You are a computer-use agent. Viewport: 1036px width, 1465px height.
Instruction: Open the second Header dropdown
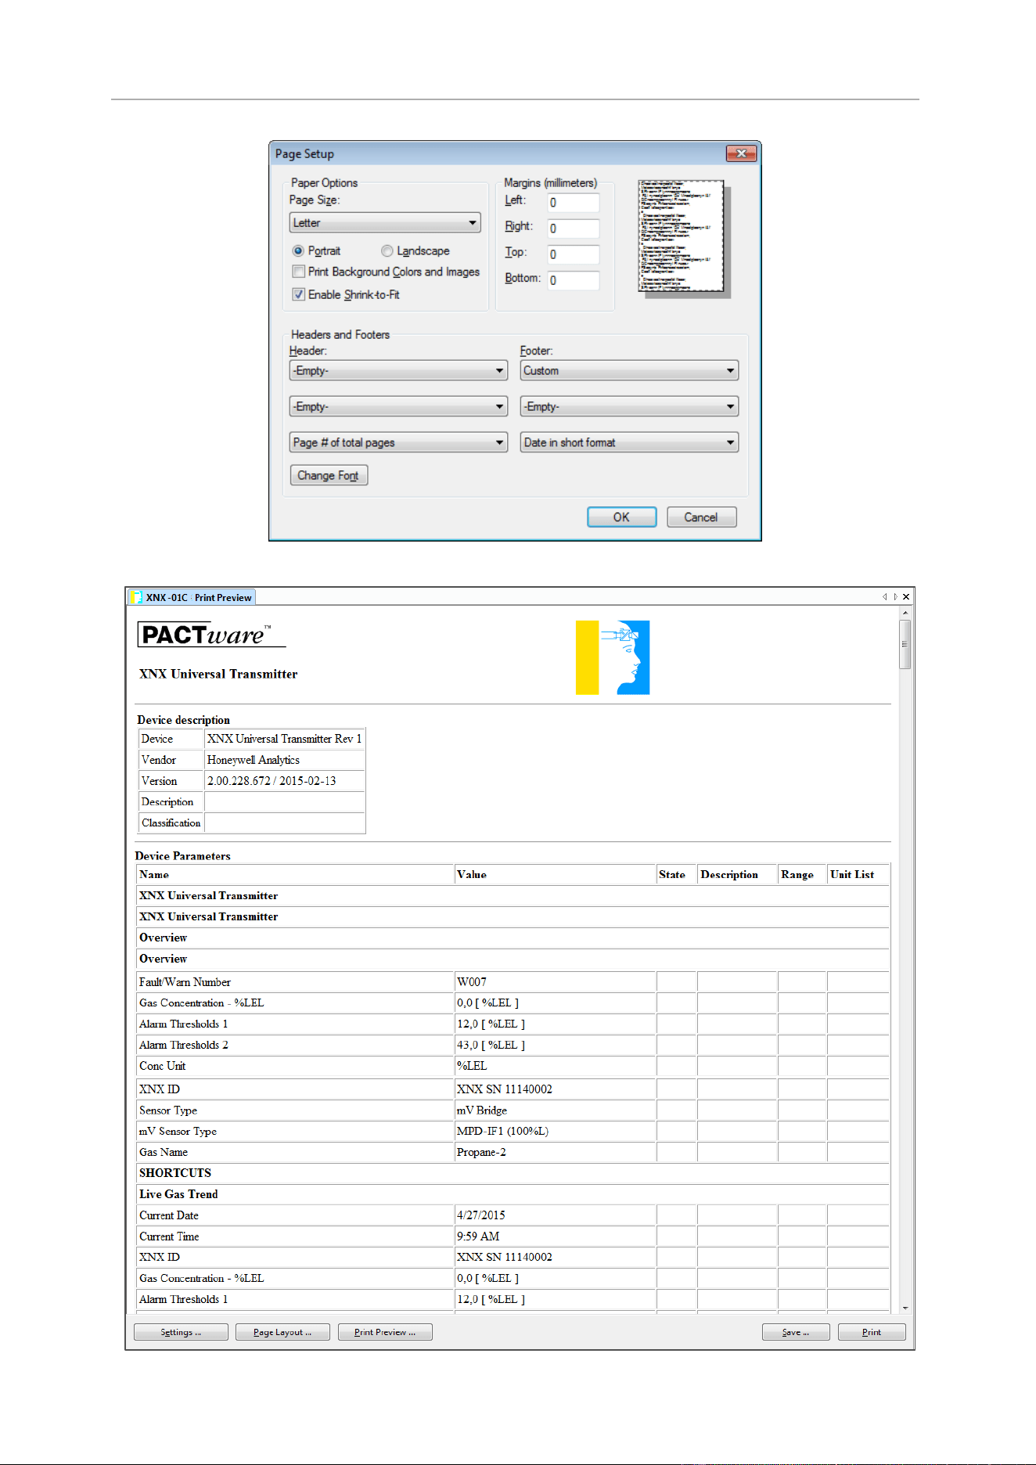coord(398,407)
